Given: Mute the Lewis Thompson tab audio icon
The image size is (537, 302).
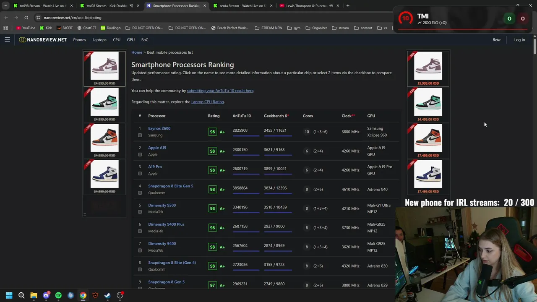Looking at the screenshot, I should click(x=331, y=6).
